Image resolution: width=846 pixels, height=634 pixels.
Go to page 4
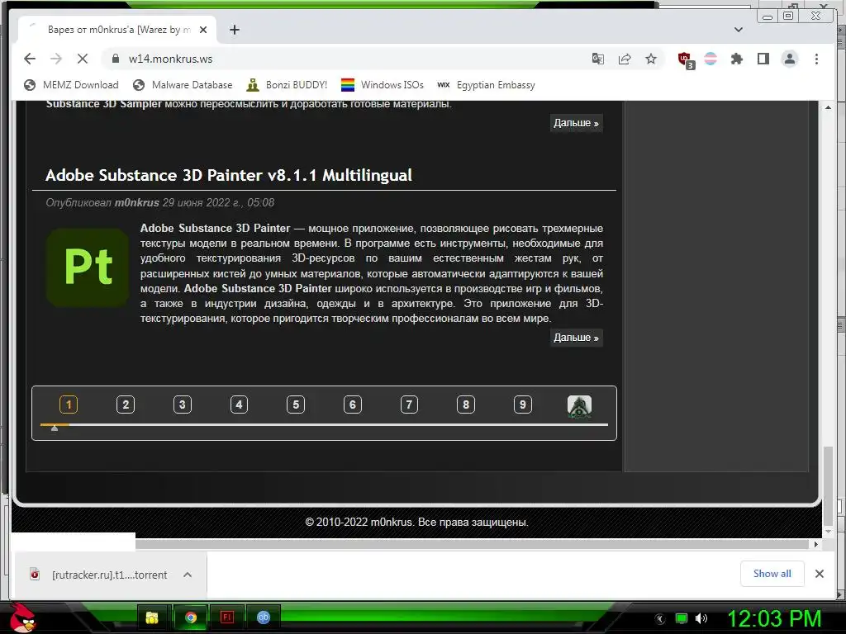click(x=239, y=405)
